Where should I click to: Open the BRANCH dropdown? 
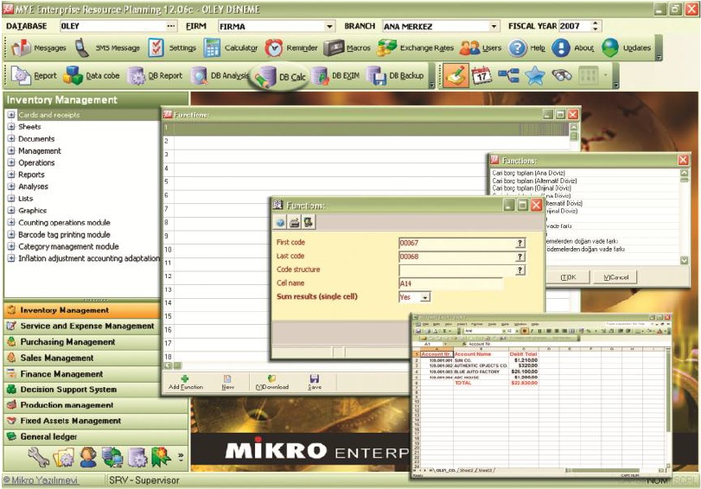click(x=494, y=27)
